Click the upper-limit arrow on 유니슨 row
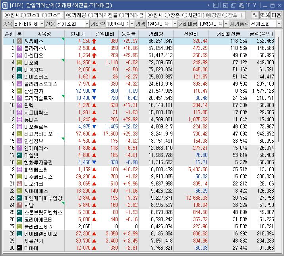 [x=94, y=120]
